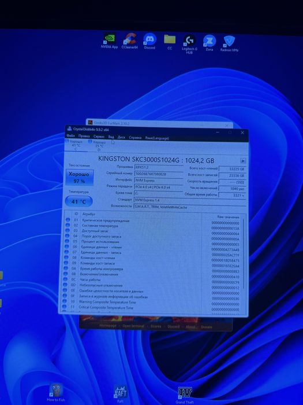The width and height of the screenshot is (303, 405).
Task: Click the 41 °C temperature button
Action: coord(78,201)
